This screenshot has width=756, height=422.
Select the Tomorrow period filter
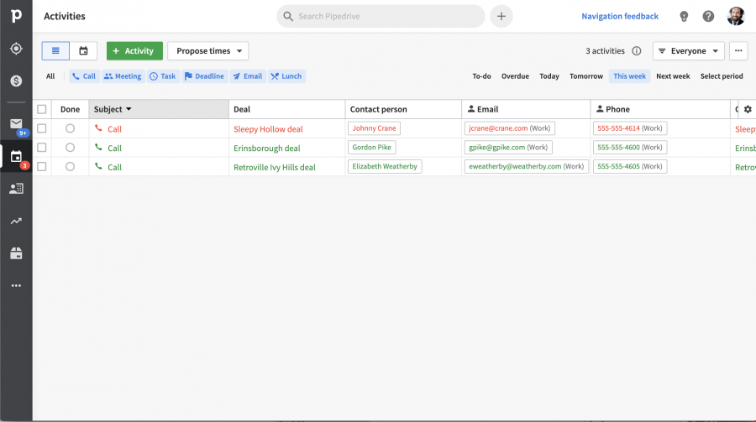(x=586, y=76)
